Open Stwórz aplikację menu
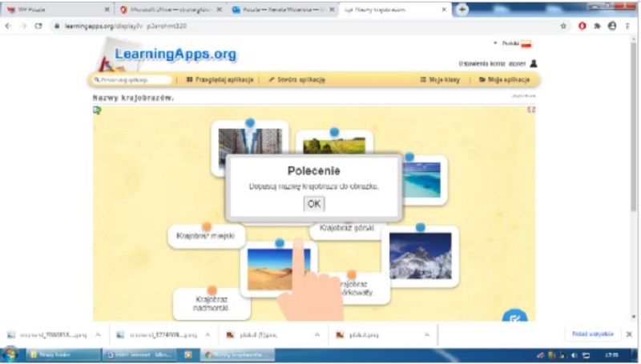This screenshot has height=364, width=641. point(296,79)
